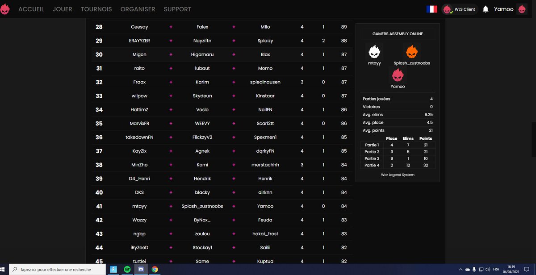Open the JOUER menu item
Viewport: 536px width, 275px height.
pos(63,9)
